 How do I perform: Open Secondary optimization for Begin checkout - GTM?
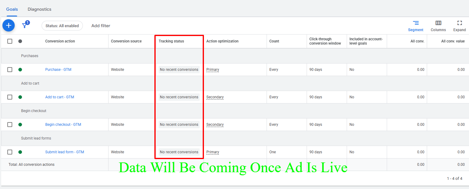point(215,125)
